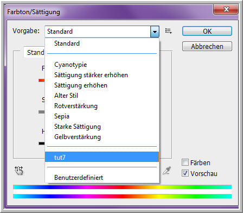Choose the Cyanotypie preset
243x213 pixels.
tap(102, 65)
